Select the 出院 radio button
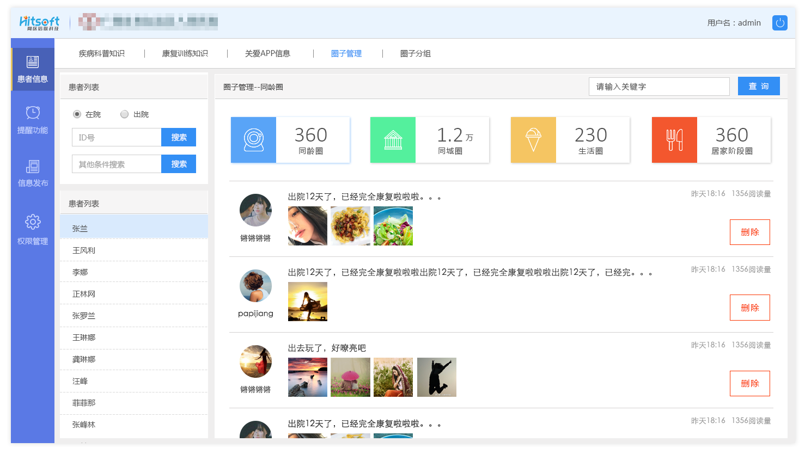The height and width of the screenshot is (454, 805). pyautogui.click(x=125, y=114)
